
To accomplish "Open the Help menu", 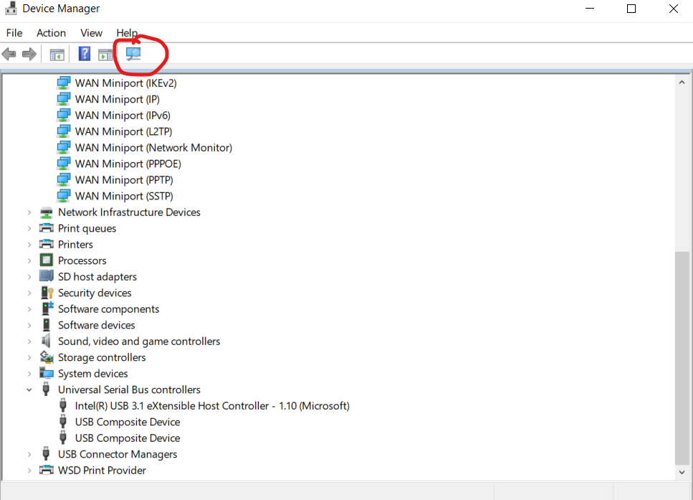I will pyautogui.click(x=127, y=33).
